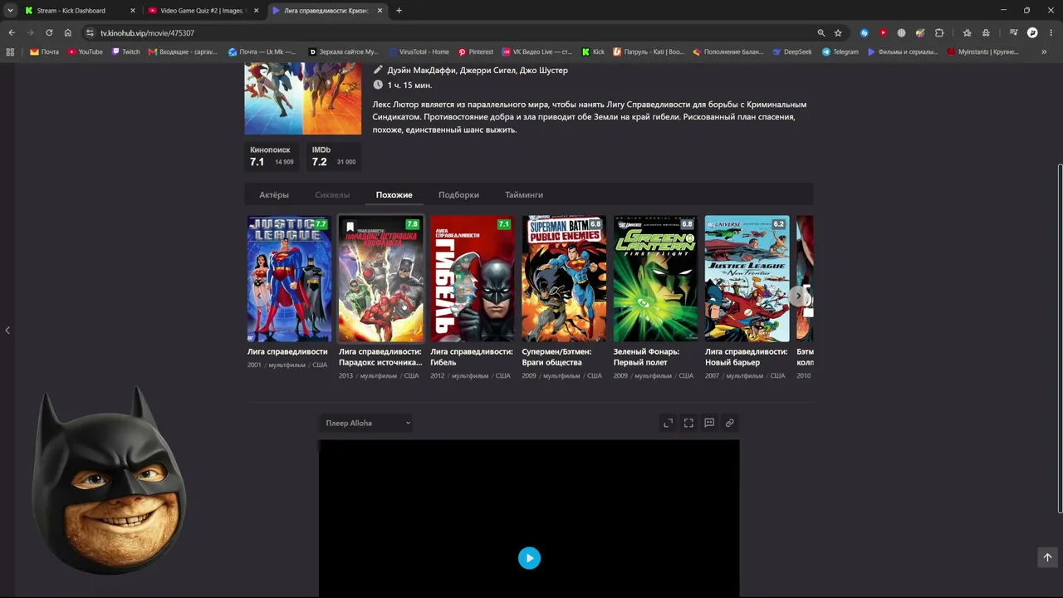Open the Почта bookmark with the envelope
Image resolution: width=1063 pixels, height=598 pixels.
45,51
